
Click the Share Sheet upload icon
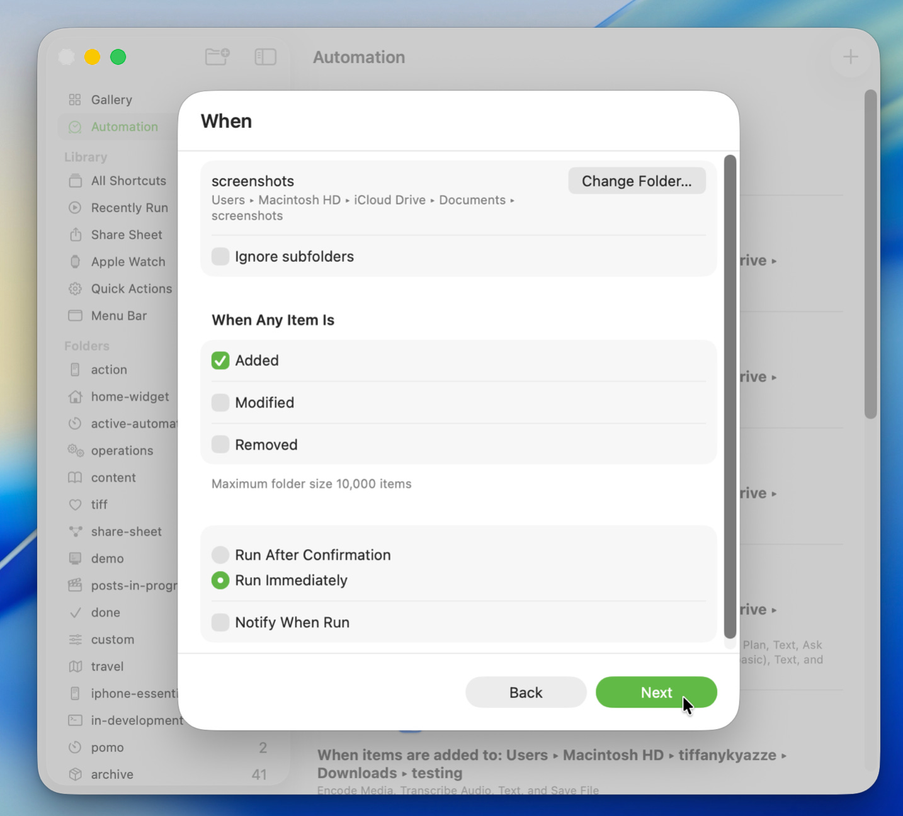pyautogui.click(x=75, y=234)
